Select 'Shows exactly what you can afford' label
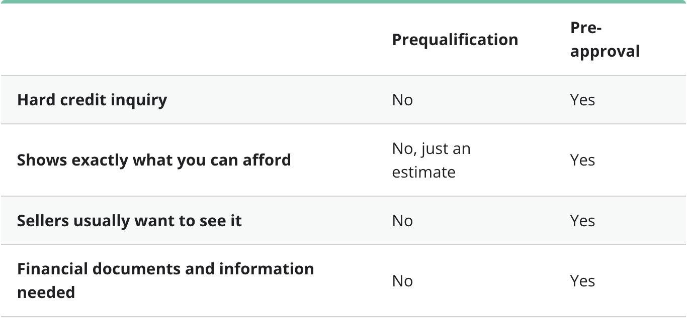Image resolution: width=687 pixels, height=318 pixels. point(154,160)
